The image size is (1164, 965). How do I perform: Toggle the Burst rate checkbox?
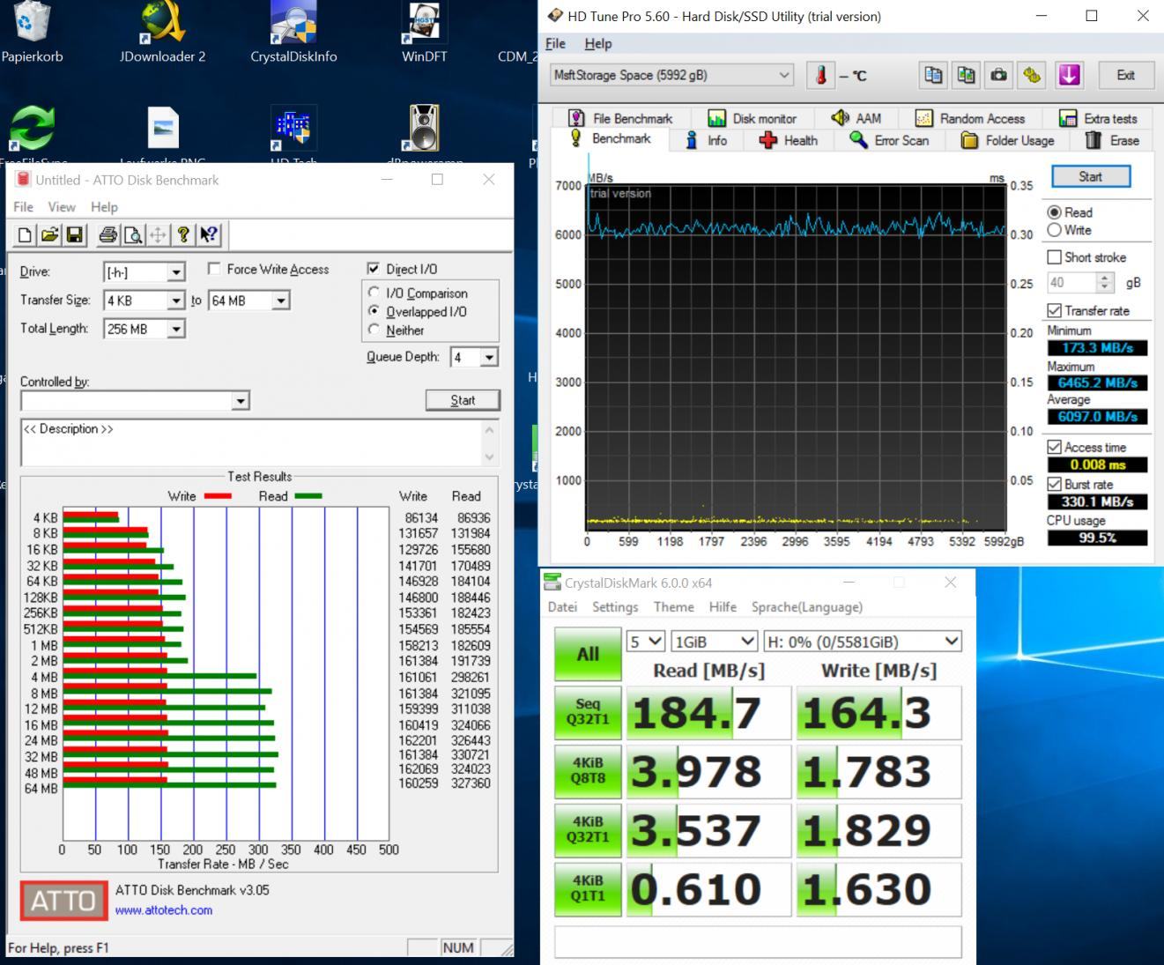[1054, 484]
